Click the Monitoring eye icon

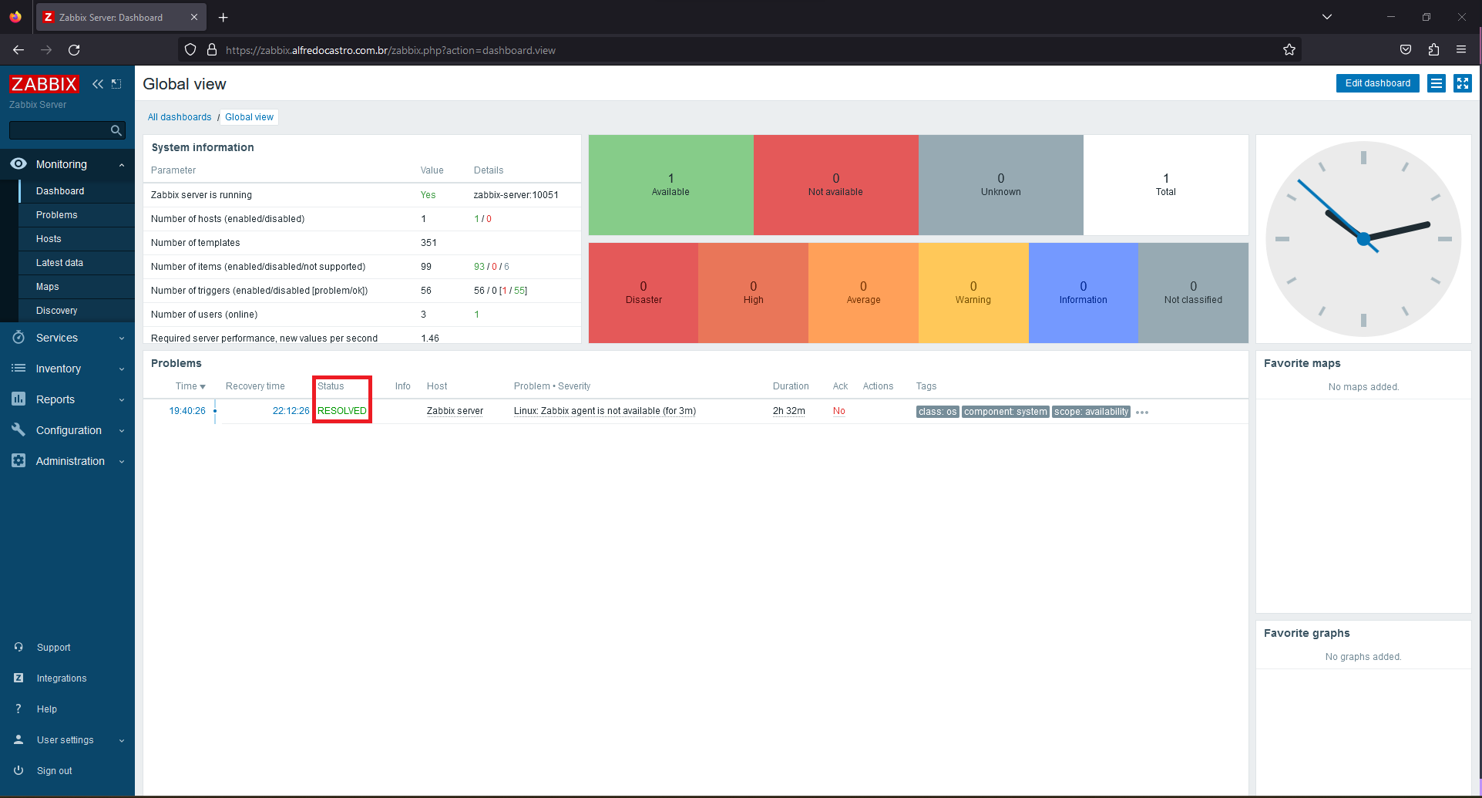tap(18, 164)
